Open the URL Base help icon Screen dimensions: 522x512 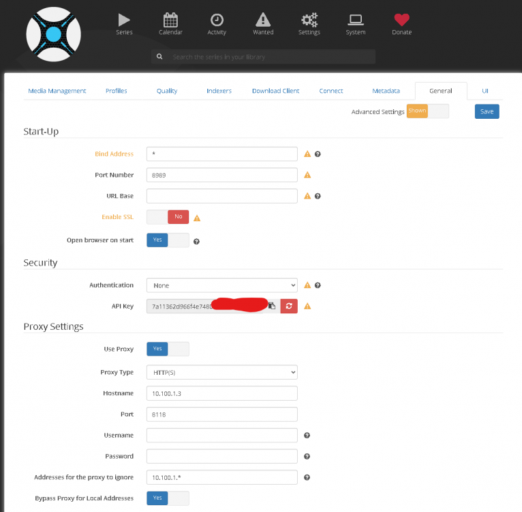318,196
